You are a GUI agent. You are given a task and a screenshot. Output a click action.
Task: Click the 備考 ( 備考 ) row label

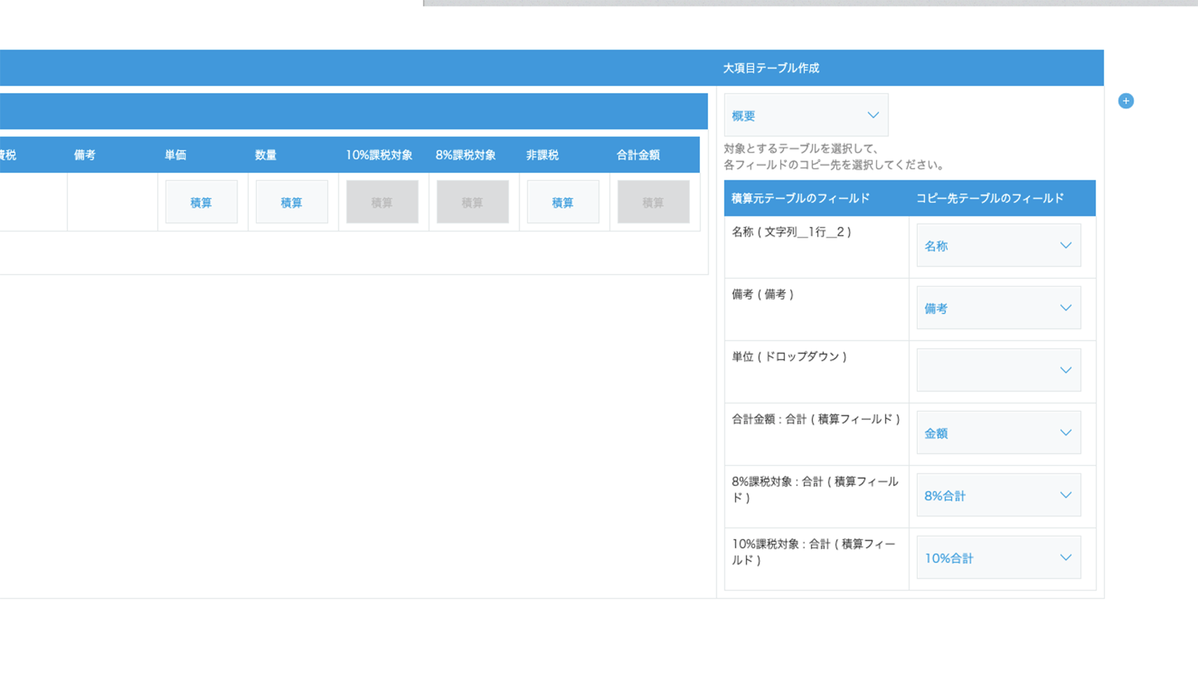pyautogui.click(x=762, y=295)
